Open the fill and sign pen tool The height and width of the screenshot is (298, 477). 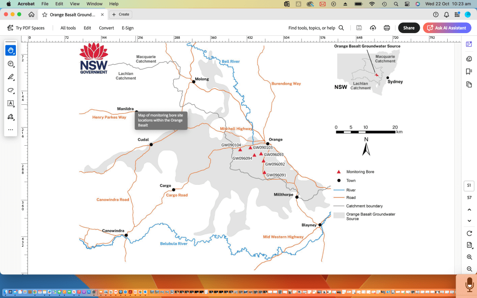(x=10, y=116)
